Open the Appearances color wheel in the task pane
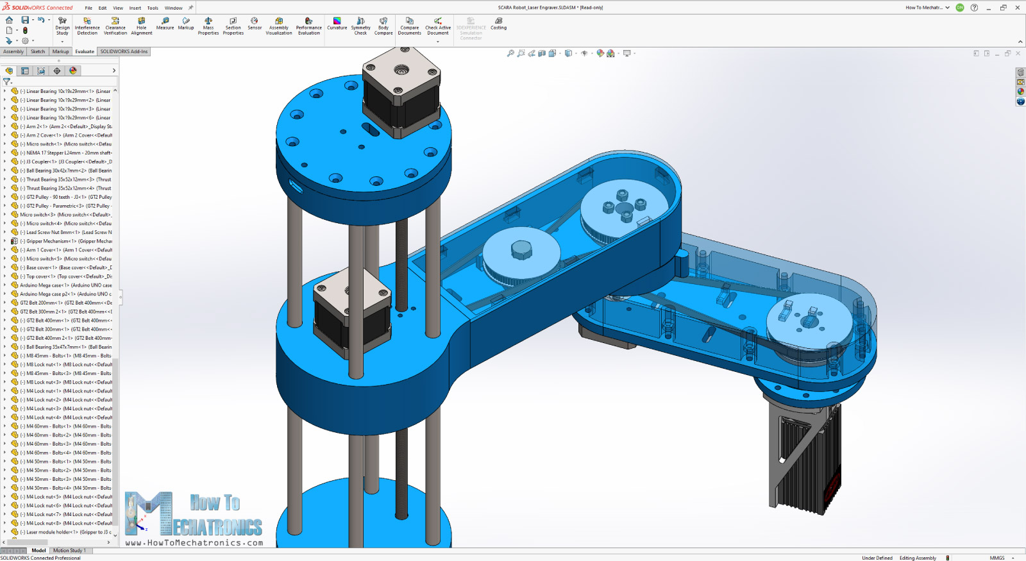Image resolution: width=1026 pixels, height=561 pixels. [x=1020, y=92]
